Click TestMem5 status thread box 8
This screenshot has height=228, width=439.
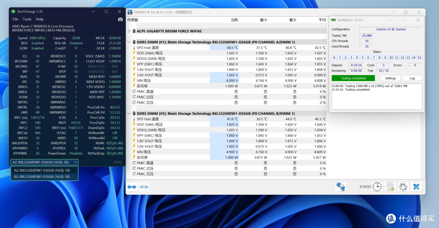point(379,57)
